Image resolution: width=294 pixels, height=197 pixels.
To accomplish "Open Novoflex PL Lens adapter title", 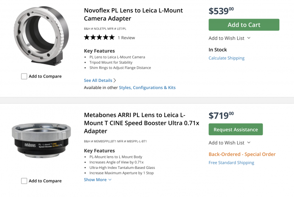I will [x=133, y=14].
